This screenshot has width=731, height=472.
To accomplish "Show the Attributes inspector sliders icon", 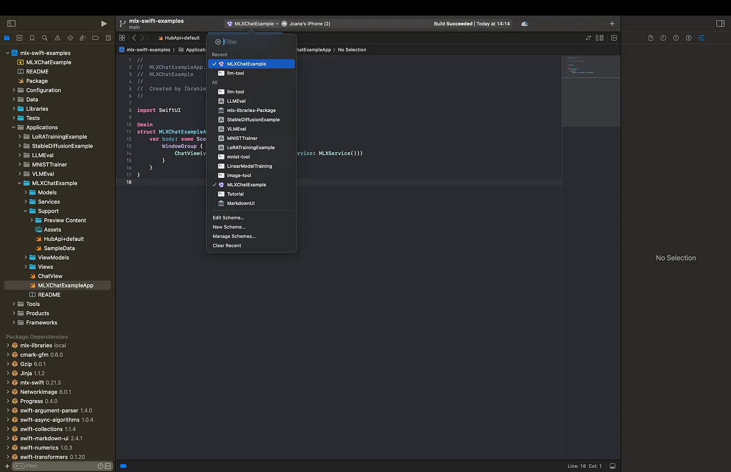I will pyautogui.click(x=701, y=38).
